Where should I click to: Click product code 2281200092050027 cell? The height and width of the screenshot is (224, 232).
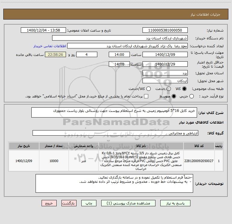coord(199,161)
